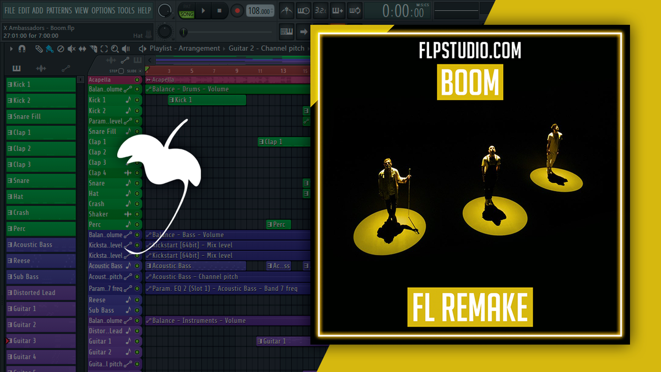Select the Delete tool in the Playlist
Viewport: 661px width, 372px height.
click(61, 48)
